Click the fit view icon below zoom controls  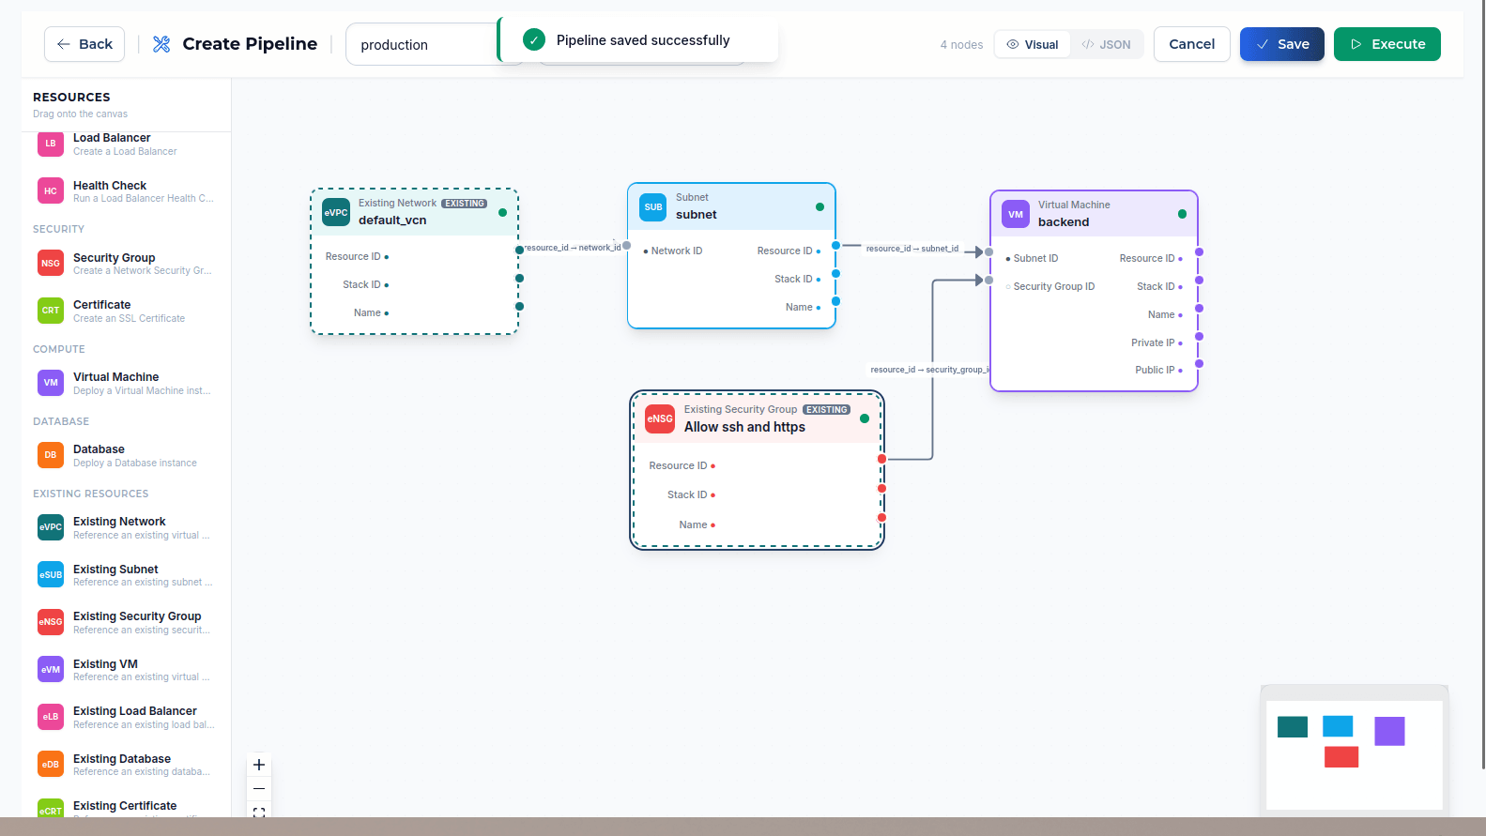(x=259, y=812)
